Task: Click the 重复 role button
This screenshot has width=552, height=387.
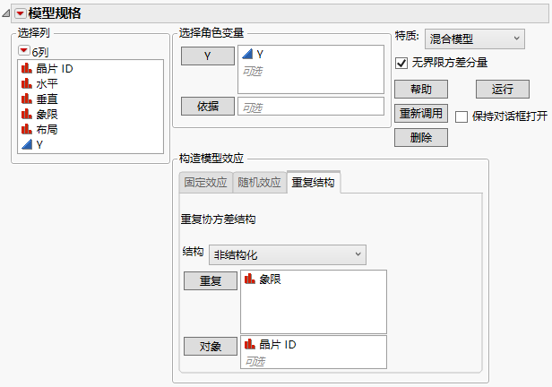Action: pos(211,281)
